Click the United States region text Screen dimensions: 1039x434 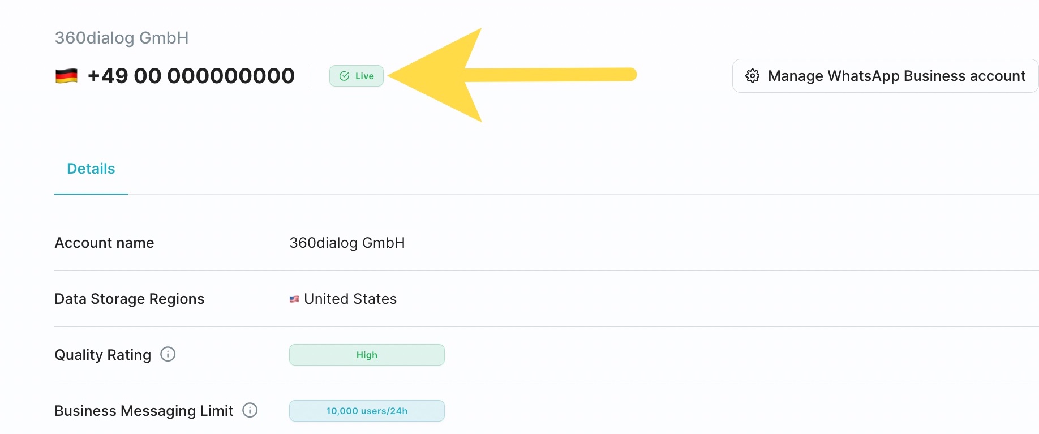click(350, 299)
